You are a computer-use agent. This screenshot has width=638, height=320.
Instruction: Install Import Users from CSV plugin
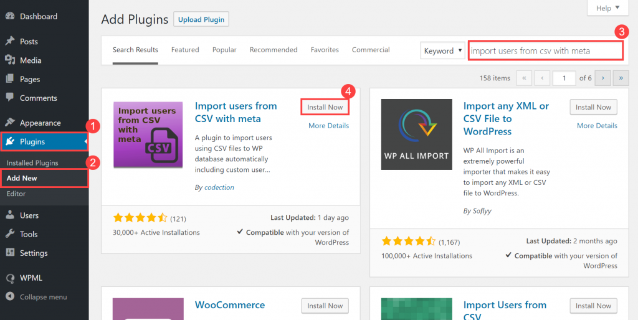click(x=593, y=306)
